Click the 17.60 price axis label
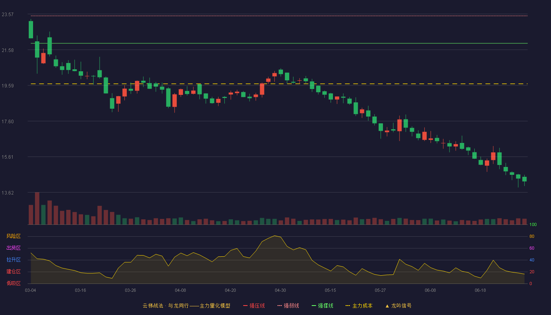This screenshot has height=315, width=551. pos(7,122)
